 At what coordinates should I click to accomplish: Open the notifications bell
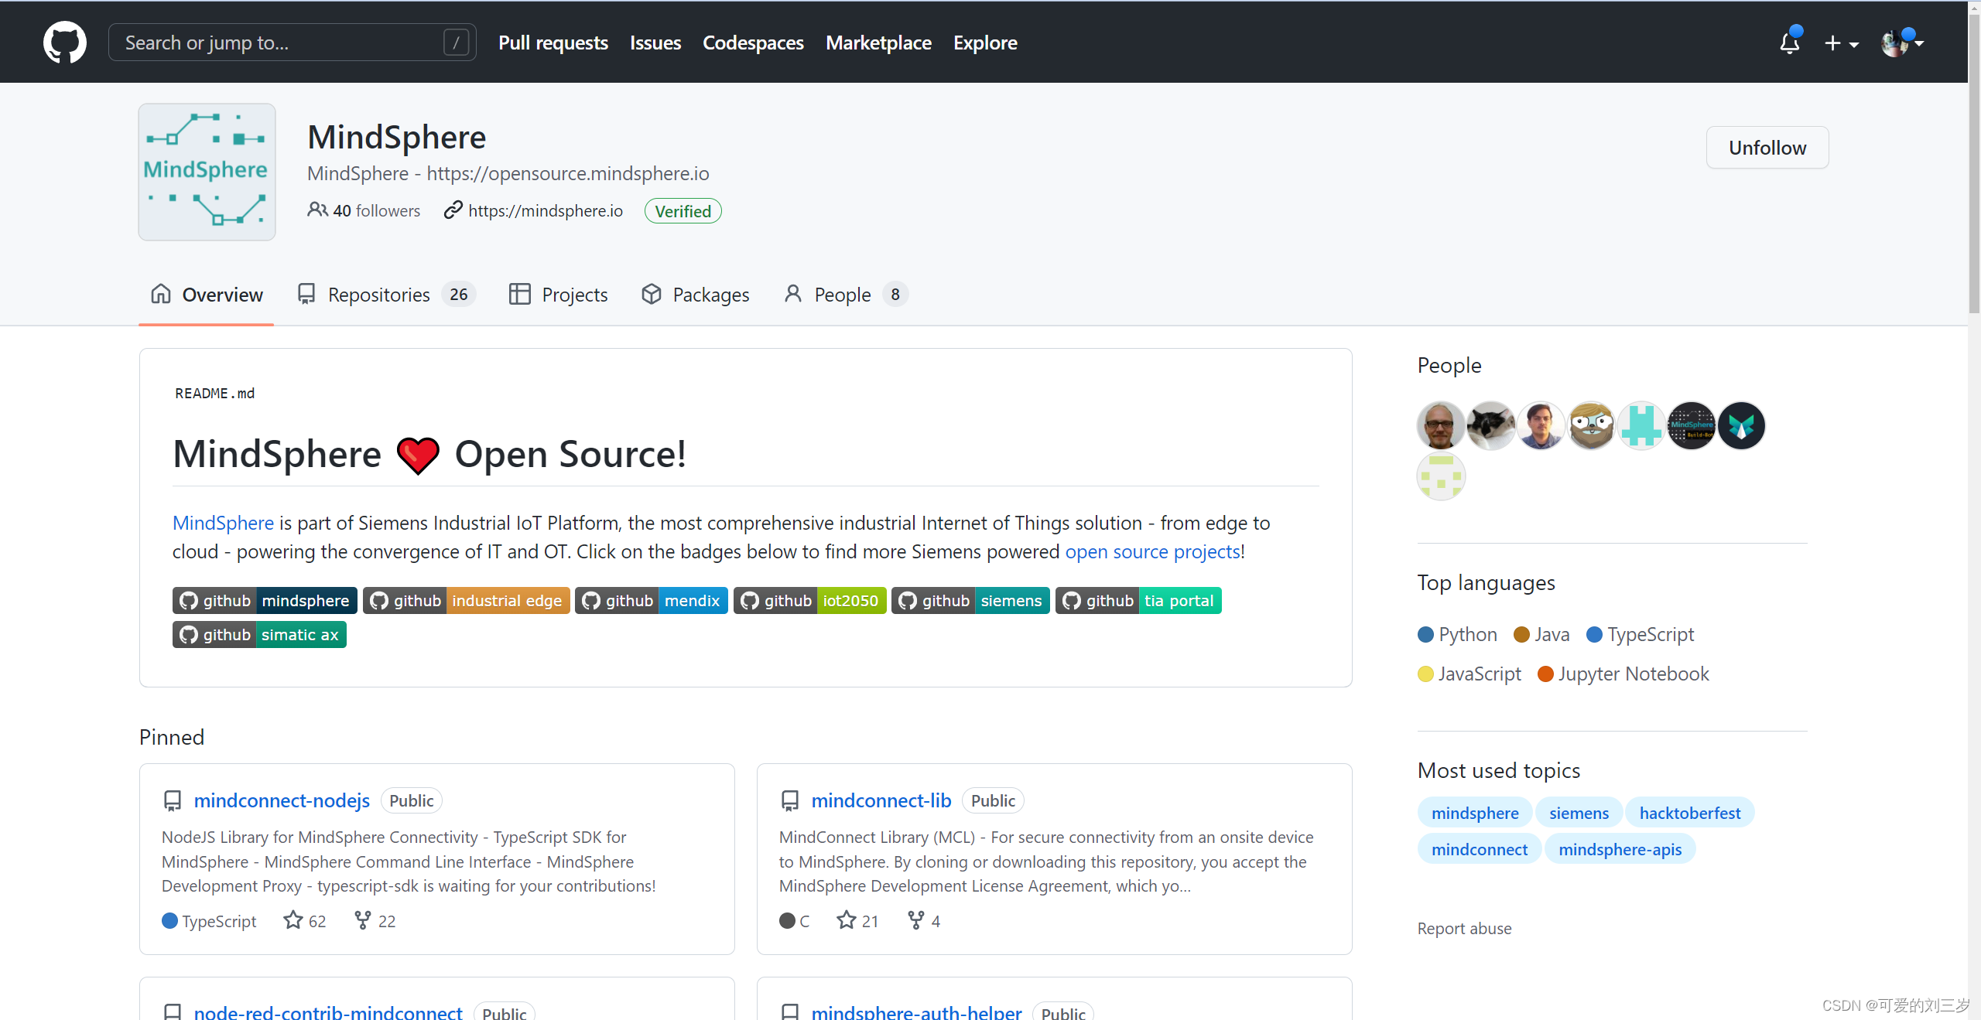[1789, 43]
